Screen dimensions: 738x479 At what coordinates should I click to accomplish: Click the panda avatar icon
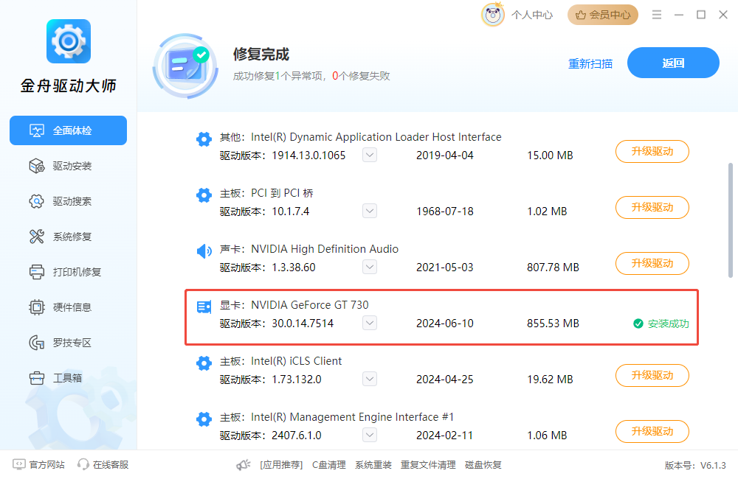click(493, 15)
